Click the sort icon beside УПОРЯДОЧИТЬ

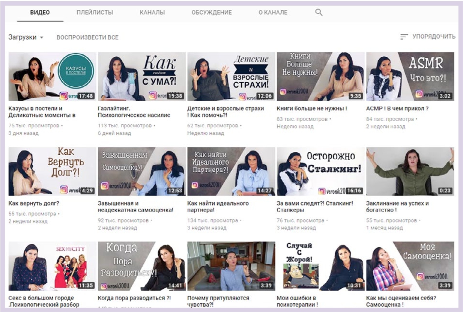point(404,37)
